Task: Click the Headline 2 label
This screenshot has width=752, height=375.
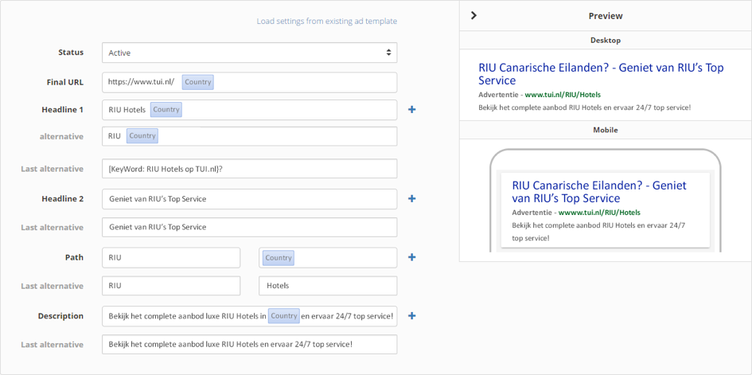Action: coord(62,198)
